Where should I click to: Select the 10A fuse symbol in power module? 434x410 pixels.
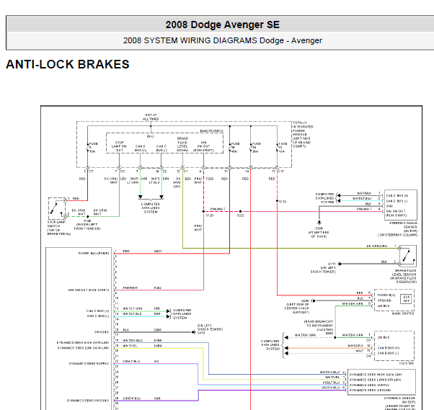[x=88, y=148]
